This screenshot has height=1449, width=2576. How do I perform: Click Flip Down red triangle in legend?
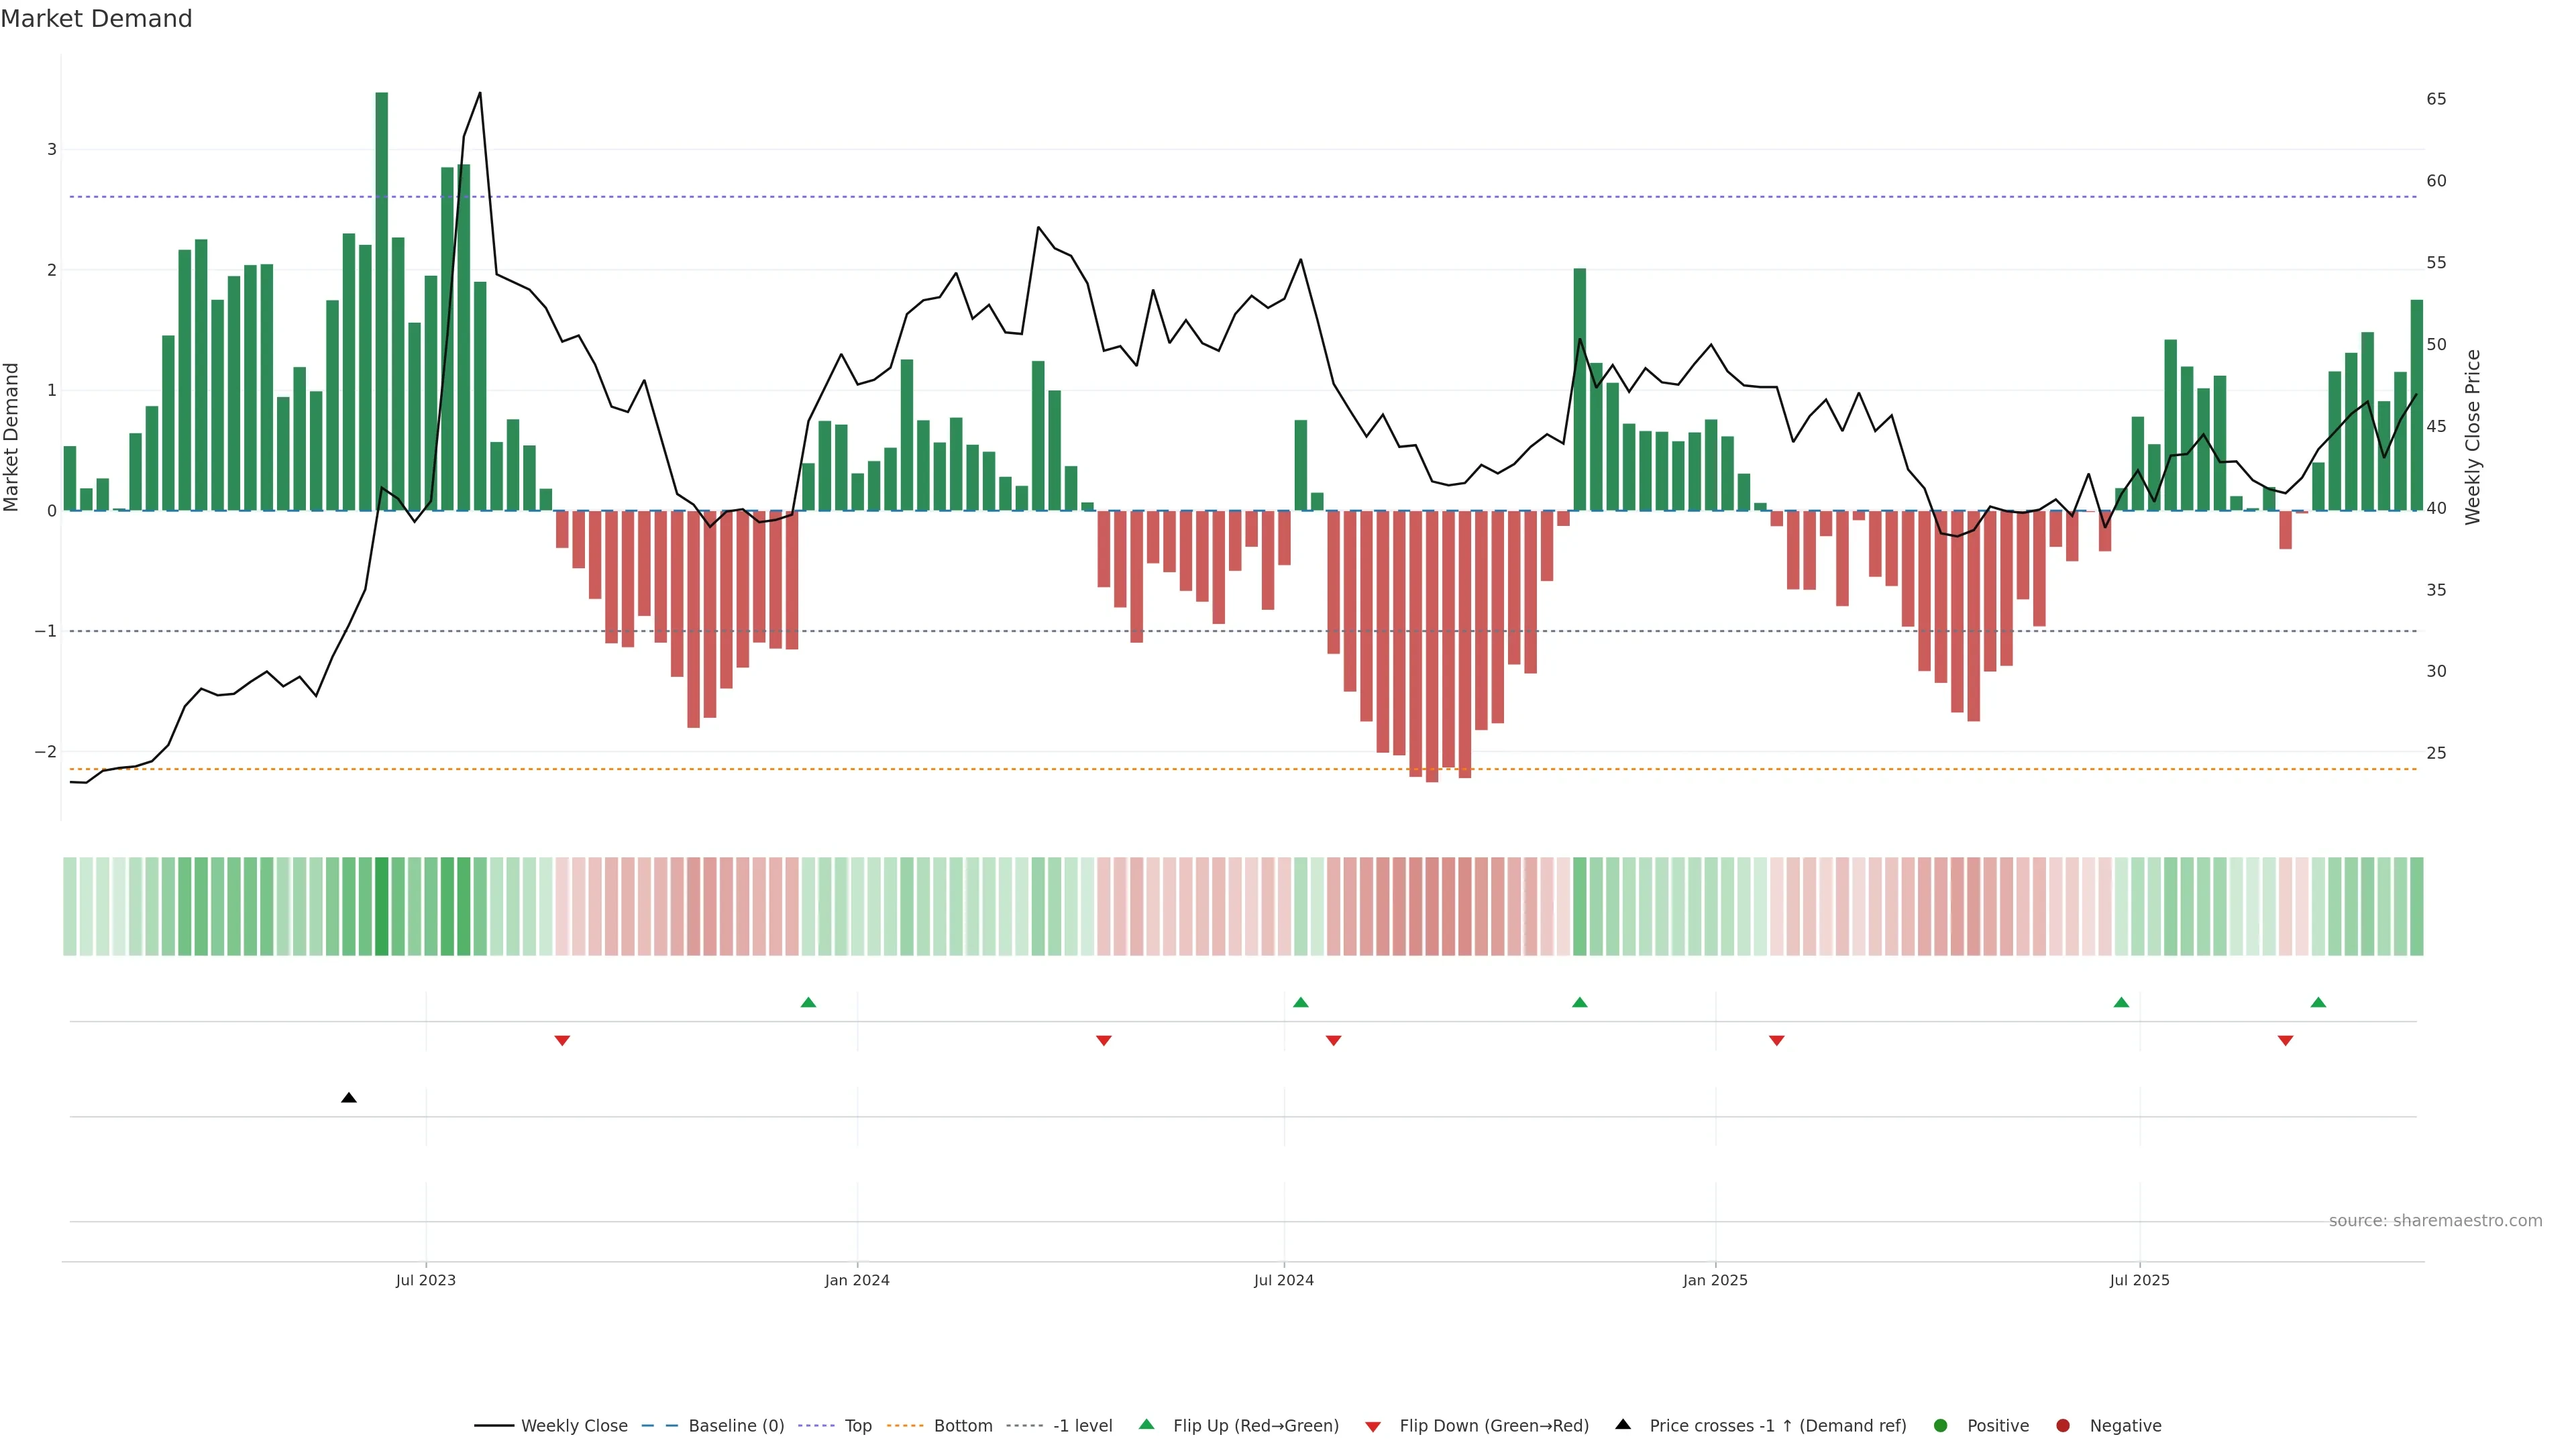(x=1372, y=1426)
